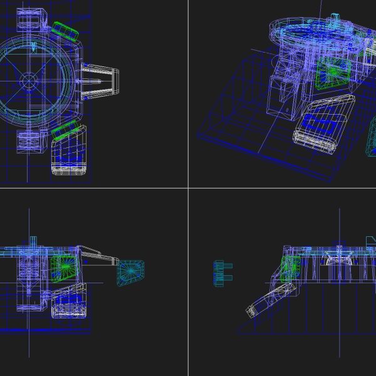Select the white tapered bracket in top view
The height and width of the screenshot is (376, 376).
point(100,81)
